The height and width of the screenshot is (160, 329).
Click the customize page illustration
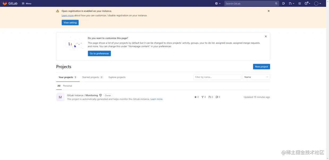pos(74,44)
